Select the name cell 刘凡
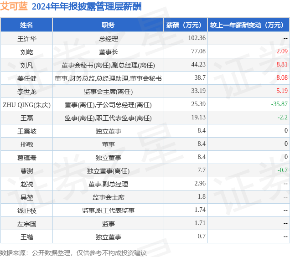 27,65
